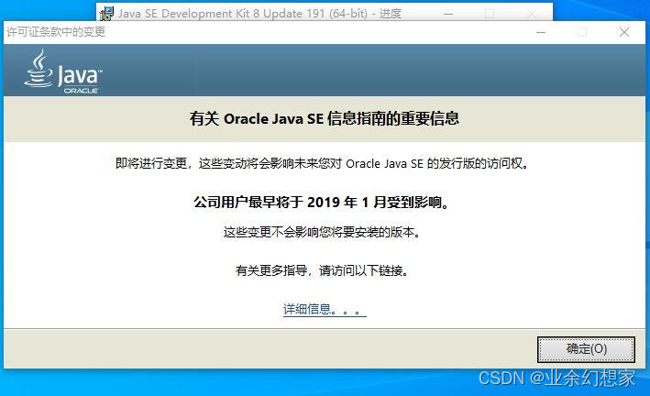Click the text 这些变更不会影响您将要安装的版本
650x396 pixels.
[323, 232]
